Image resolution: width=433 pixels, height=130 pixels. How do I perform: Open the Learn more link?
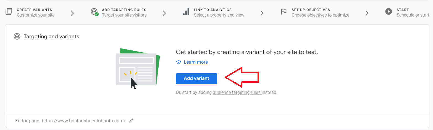pos(196,62)
